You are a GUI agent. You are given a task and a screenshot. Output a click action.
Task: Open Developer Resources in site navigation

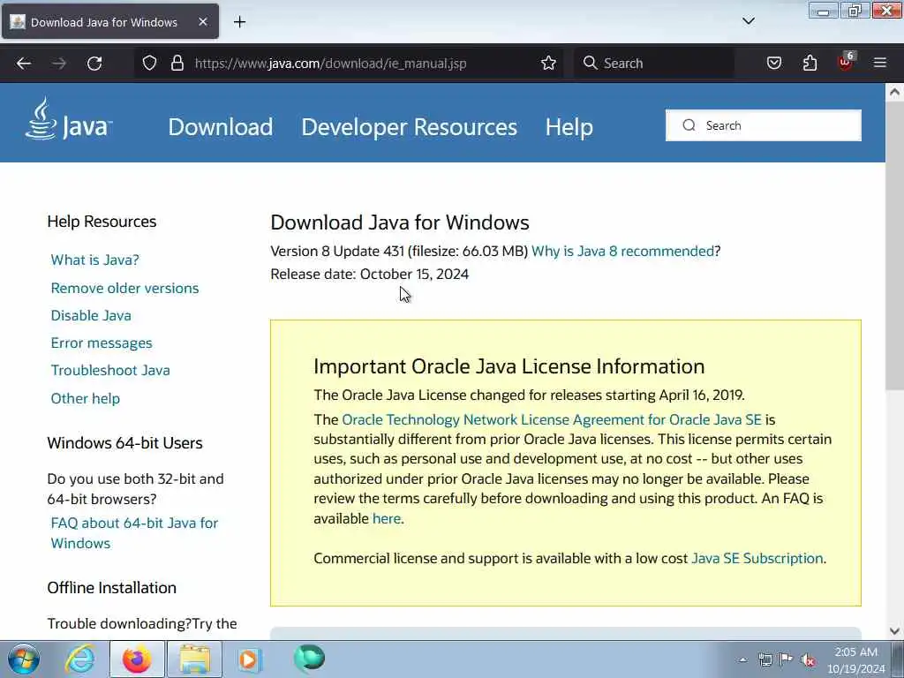coord(410,127)
